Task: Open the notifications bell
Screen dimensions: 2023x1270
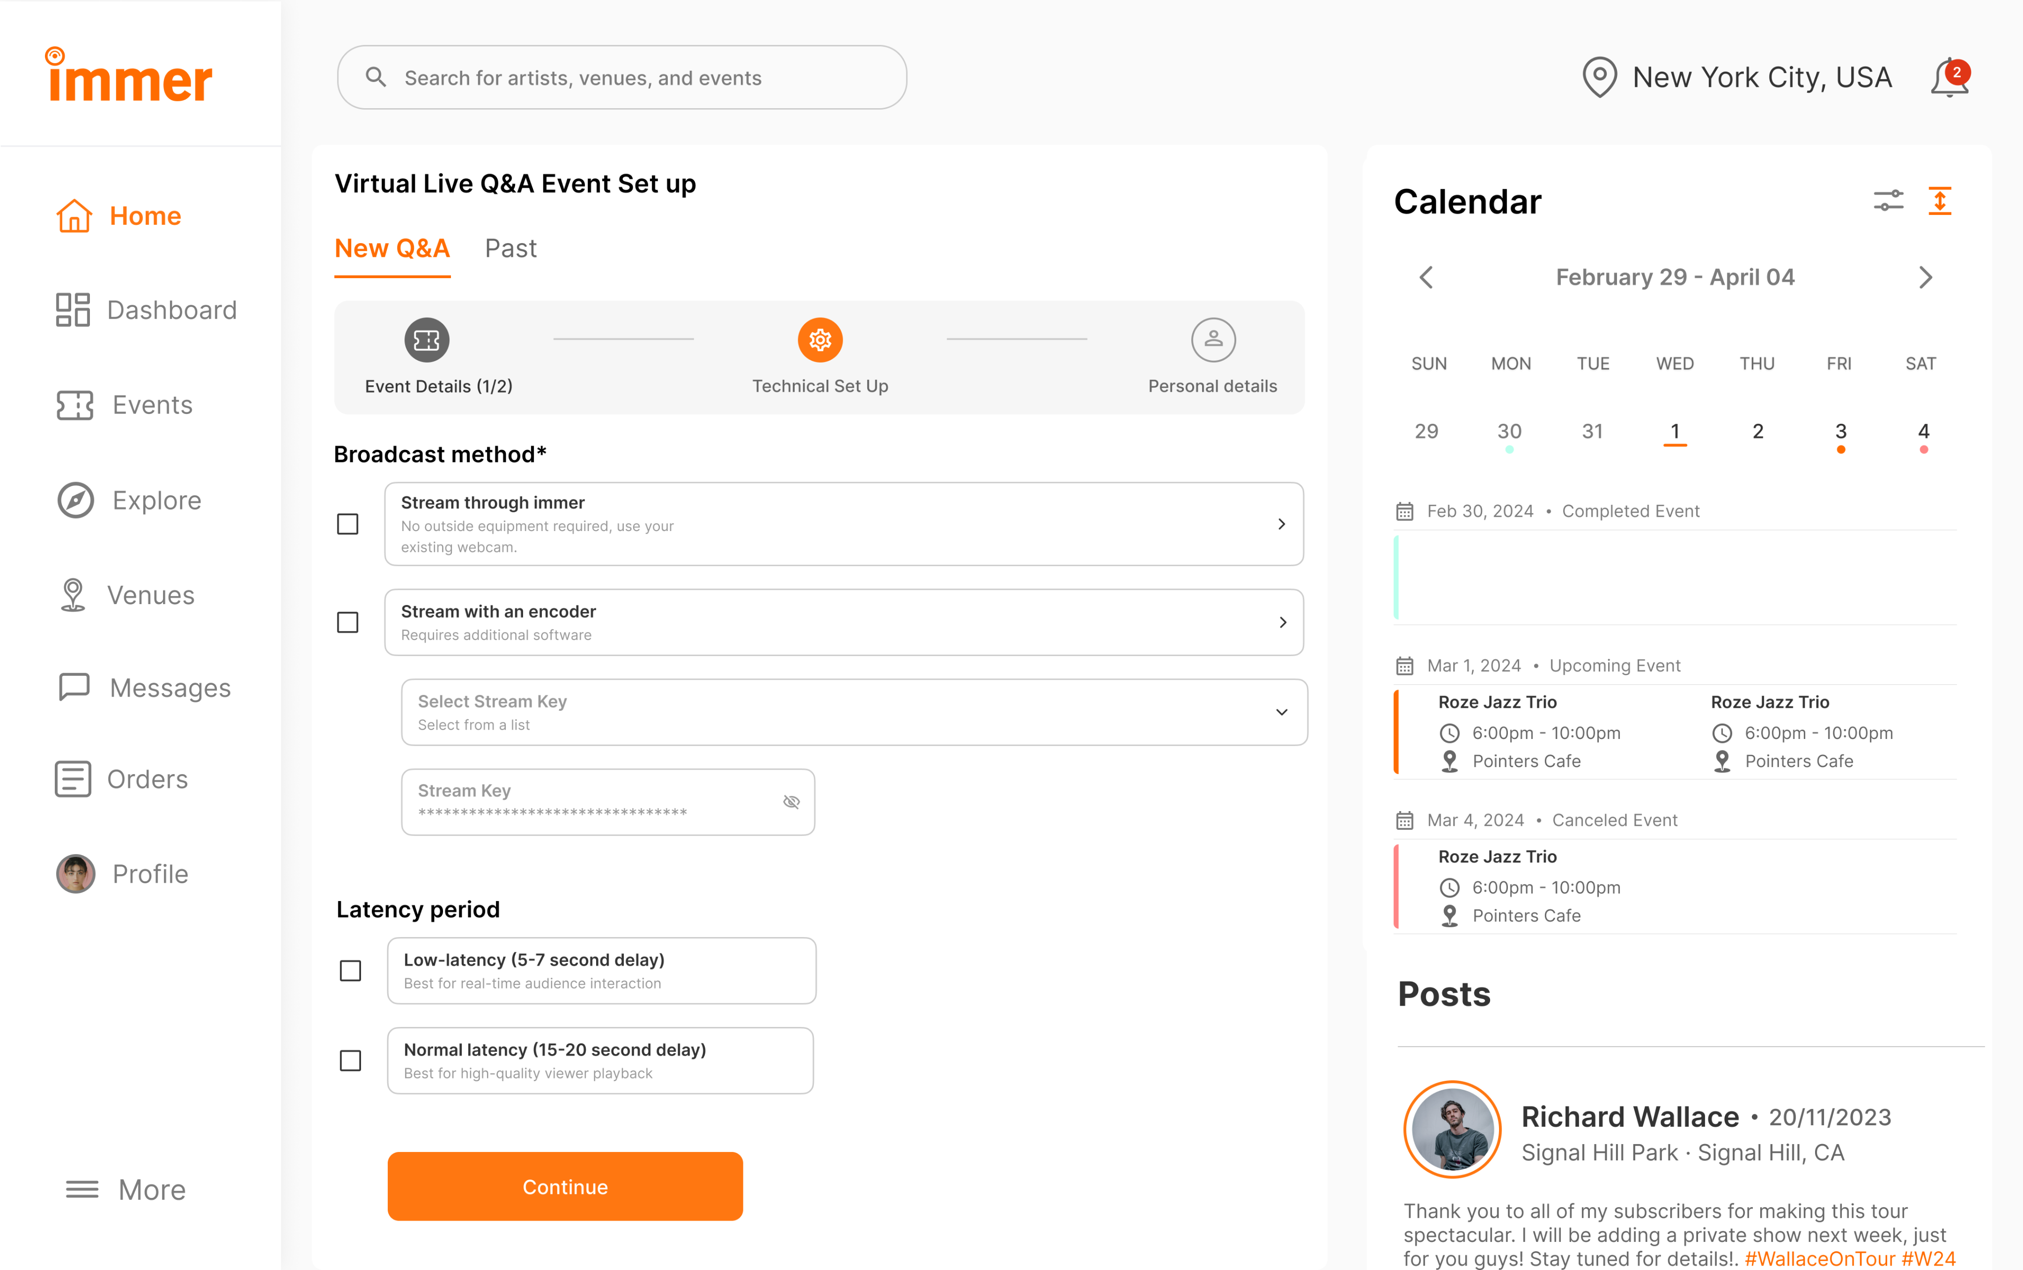Action: coord(1948,78)
